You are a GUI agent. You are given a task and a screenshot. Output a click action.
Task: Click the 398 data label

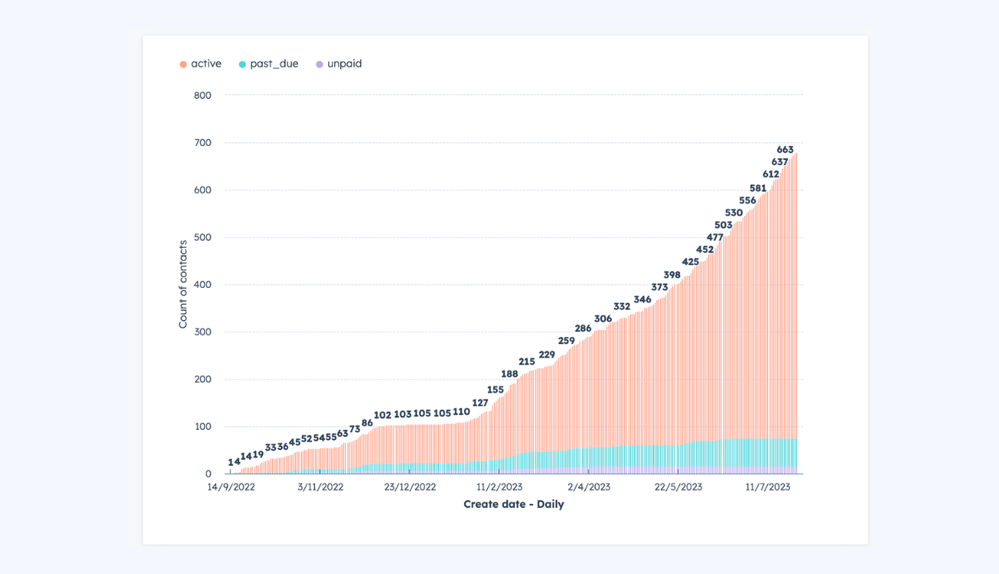672,275
